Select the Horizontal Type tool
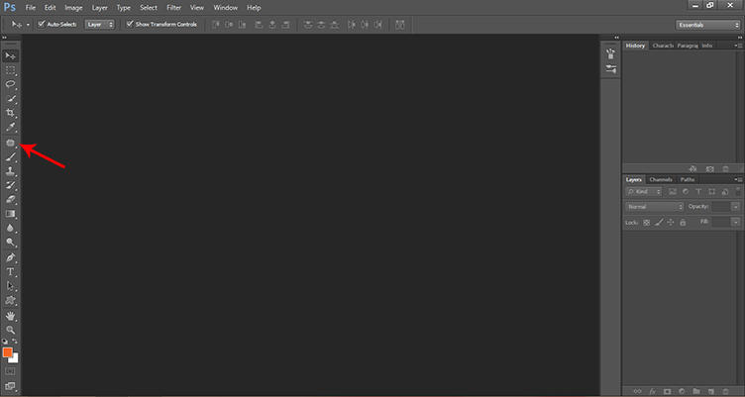 click(11, 271)
